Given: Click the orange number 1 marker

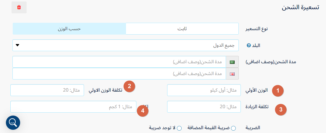Looking at the screenshot, I should coord(278,91).
